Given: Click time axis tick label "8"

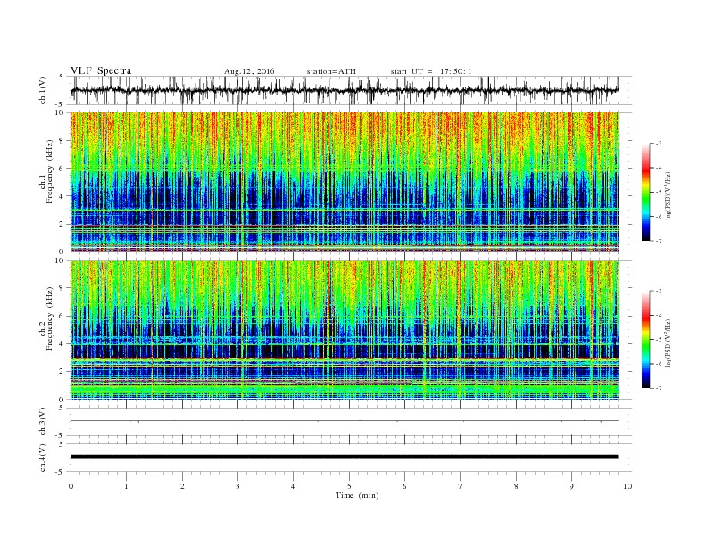Looking at the screenshot, I should (516, 486).
